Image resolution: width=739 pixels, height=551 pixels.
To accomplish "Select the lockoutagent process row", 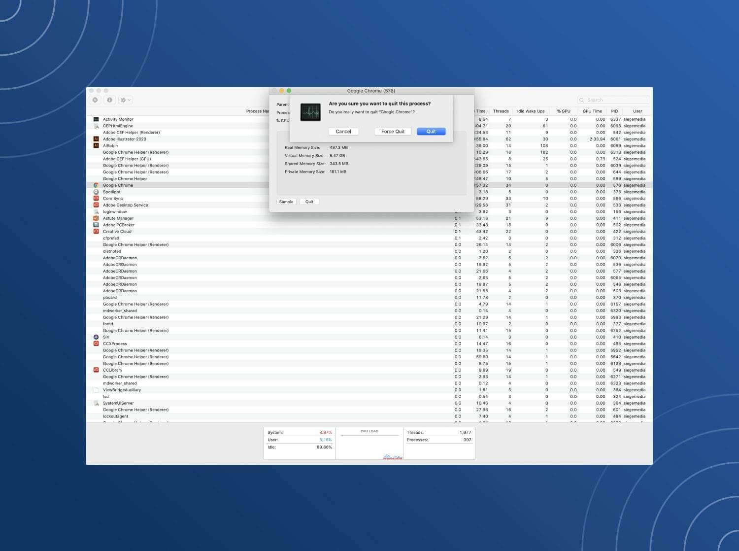I will pyautogui.click(x=369, y=416).
